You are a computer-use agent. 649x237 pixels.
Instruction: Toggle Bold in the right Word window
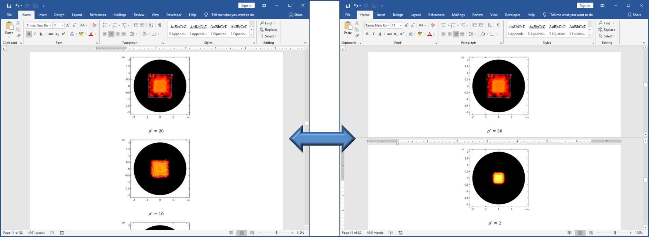[367, 34]
